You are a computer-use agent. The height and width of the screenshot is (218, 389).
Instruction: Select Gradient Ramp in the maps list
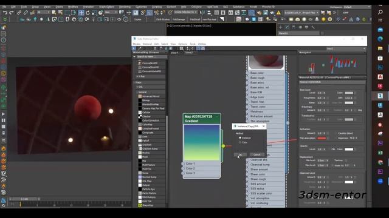(150, 149)
